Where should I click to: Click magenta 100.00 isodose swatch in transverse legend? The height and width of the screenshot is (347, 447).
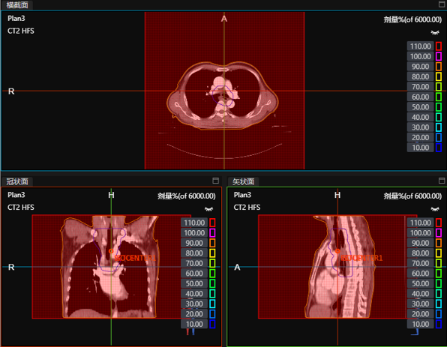coord(439,56)
